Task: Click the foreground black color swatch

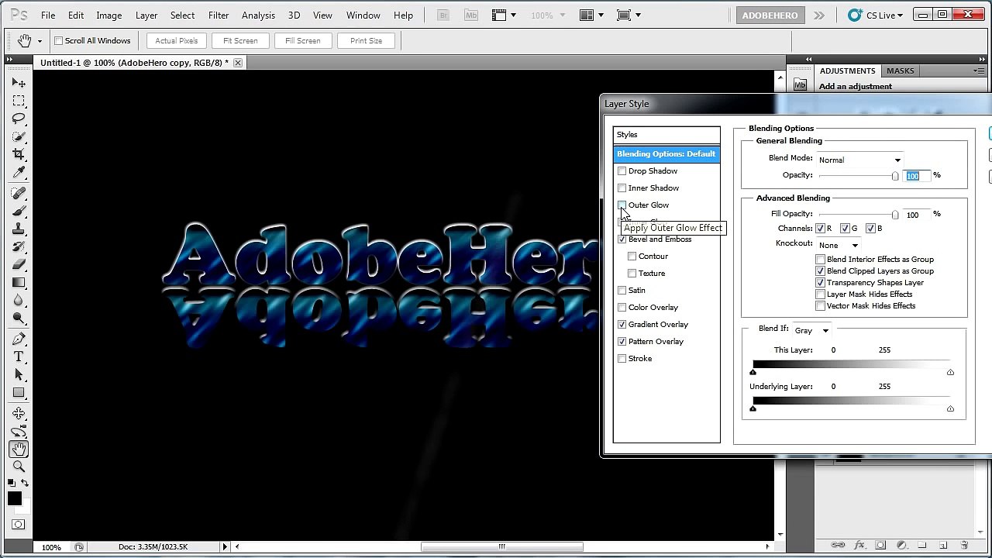Action: [x=15, y=498]
